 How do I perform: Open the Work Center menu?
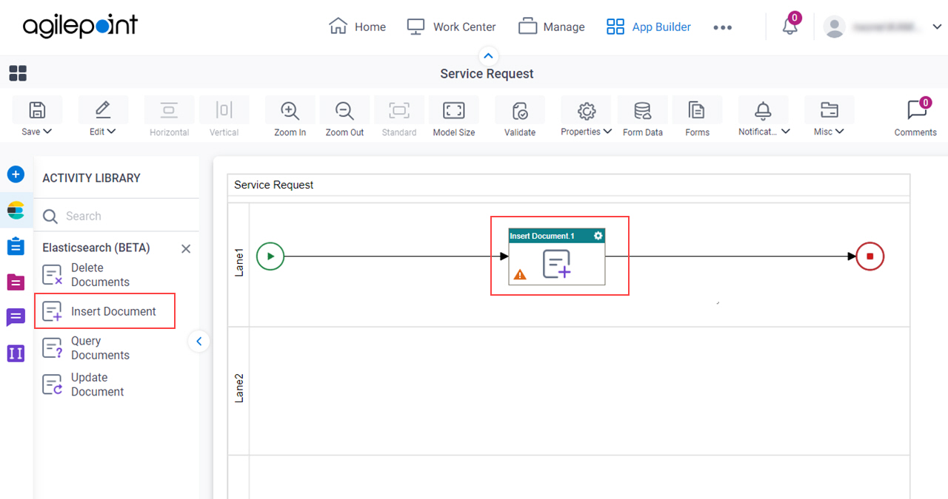coord(451,27)
